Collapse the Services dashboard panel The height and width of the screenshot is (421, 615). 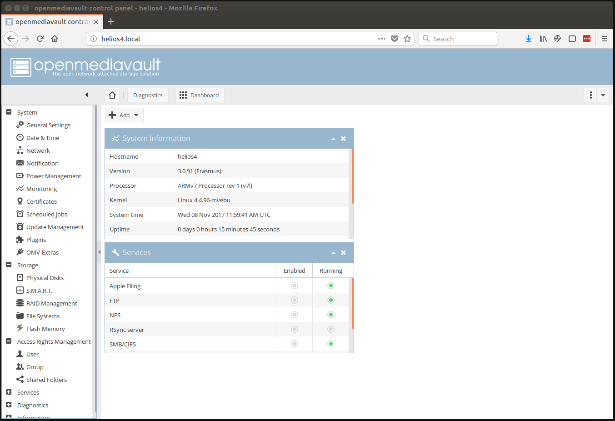tap(333, 253)
